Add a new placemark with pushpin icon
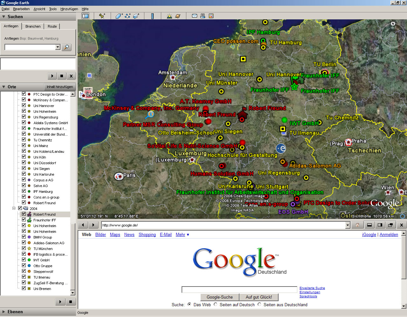The width and height of the screenshot is (407, 317). (x=102, y=16)
